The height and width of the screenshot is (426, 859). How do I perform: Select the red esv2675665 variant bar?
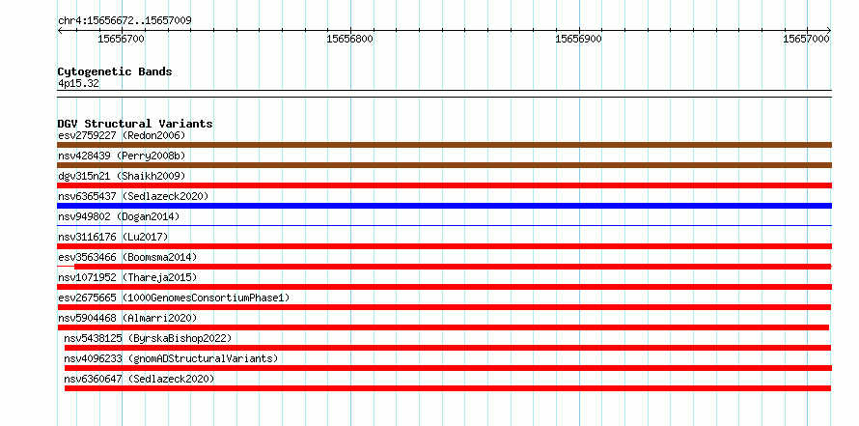click(444, 307)
